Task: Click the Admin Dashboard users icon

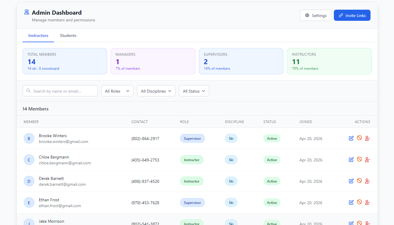Action: 27,12
